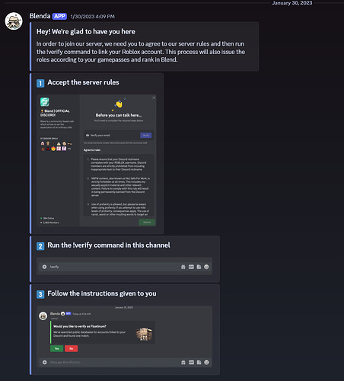This screenshot has height=381, width=344.
Task: Open the rules screenshot in step 1
Action: (97, 161)
